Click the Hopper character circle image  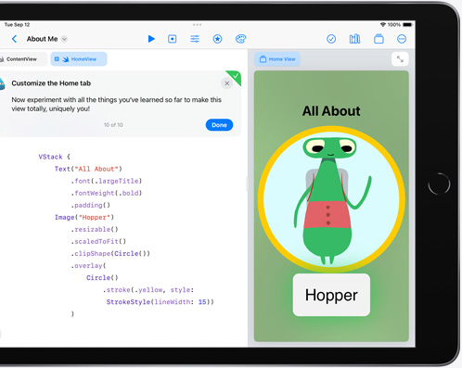pos(331,199)
